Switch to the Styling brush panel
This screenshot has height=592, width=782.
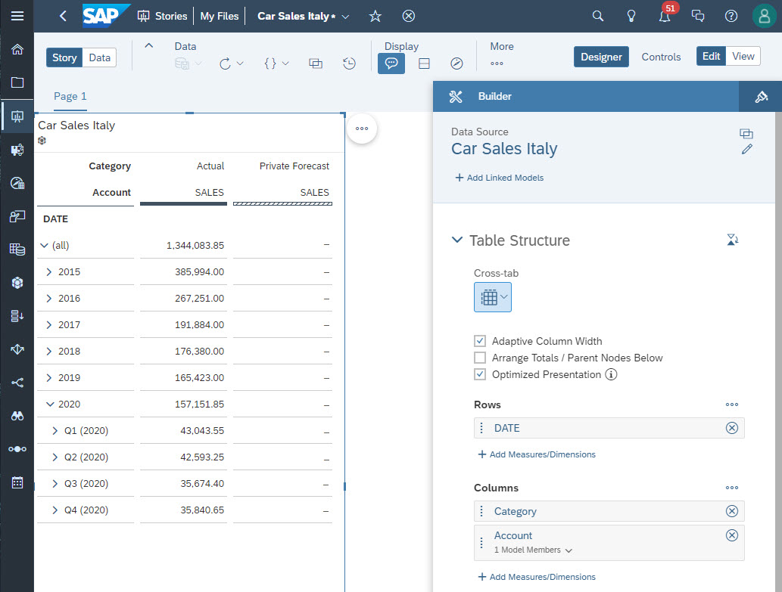tap(761, 97)
